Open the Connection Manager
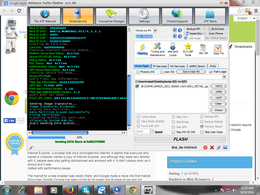The width and height of the screenshot is (260, 195). tap(111, 16)
